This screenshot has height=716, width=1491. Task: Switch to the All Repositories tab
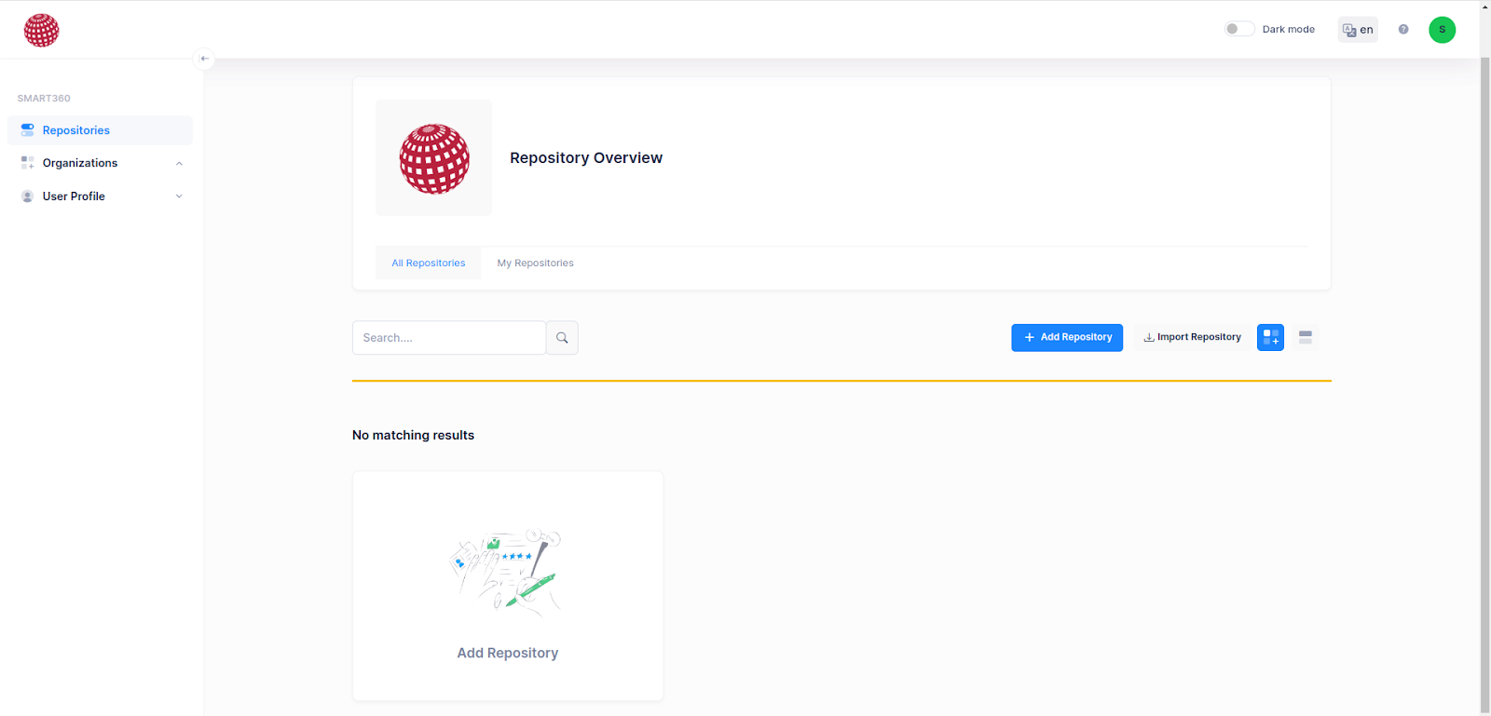click(429, 263)
